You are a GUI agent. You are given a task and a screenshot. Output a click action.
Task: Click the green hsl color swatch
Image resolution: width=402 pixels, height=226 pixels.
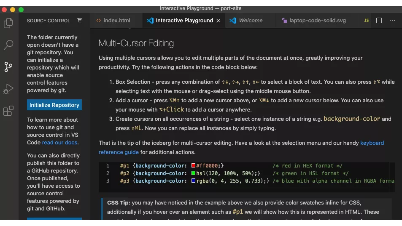click(193, 173)
